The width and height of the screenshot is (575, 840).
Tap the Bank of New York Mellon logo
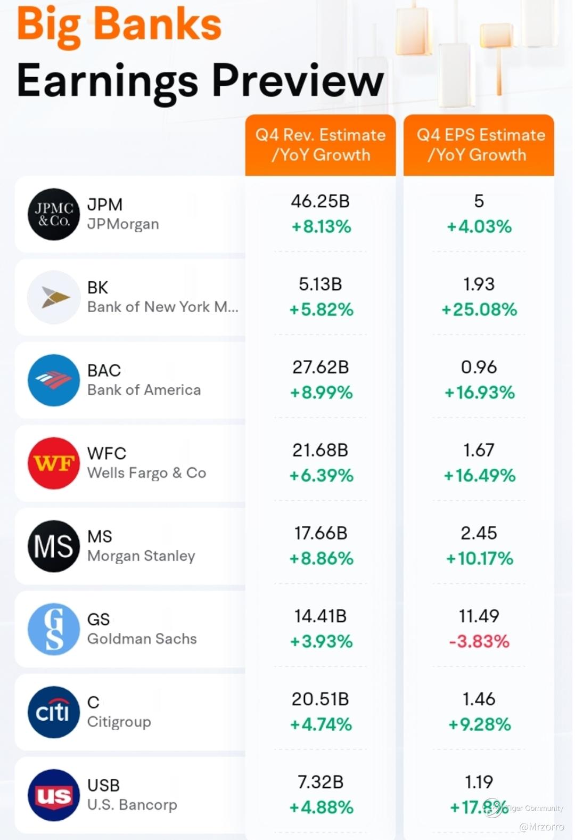pyautogui.click(x=54, y=297)
